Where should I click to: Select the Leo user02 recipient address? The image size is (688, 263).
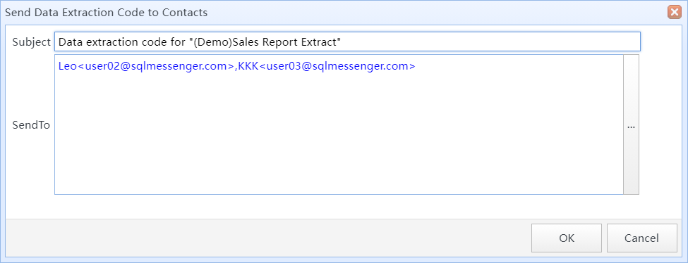pyautogui.click(x=145, y=67)
